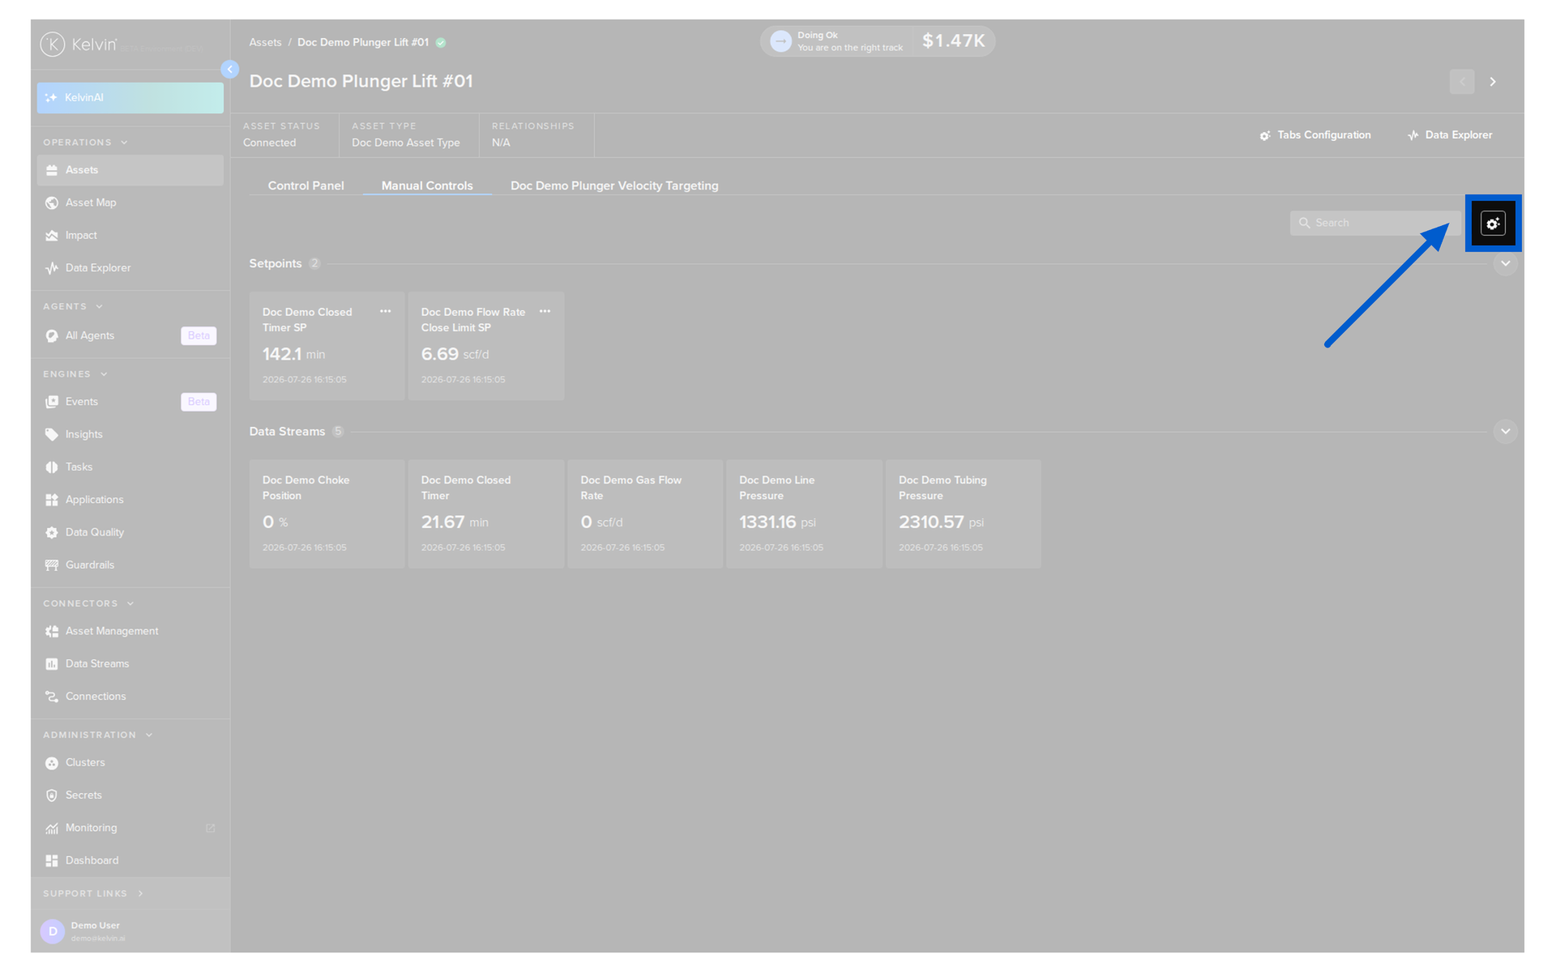
Task: Click the Impact chart icon
Action: [52, 236]
